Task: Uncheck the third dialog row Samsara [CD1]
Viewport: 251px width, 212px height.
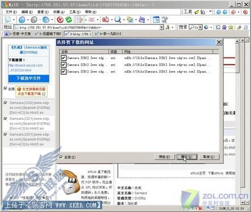Action: 64,71
